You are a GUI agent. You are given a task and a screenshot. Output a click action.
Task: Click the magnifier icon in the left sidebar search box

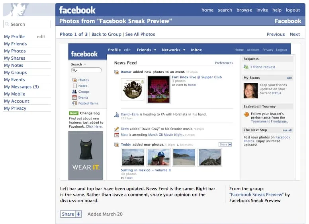pos(7,24)
